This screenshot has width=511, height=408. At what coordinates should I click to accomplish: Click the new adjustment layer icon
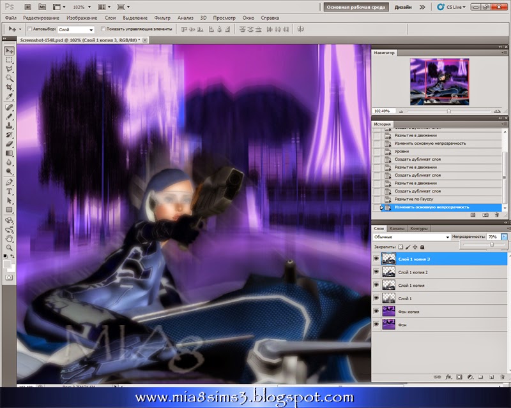470,377
